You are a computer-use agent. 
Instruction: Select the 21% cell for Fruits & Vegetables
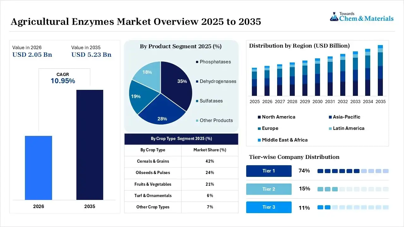[x=210, y=184]
